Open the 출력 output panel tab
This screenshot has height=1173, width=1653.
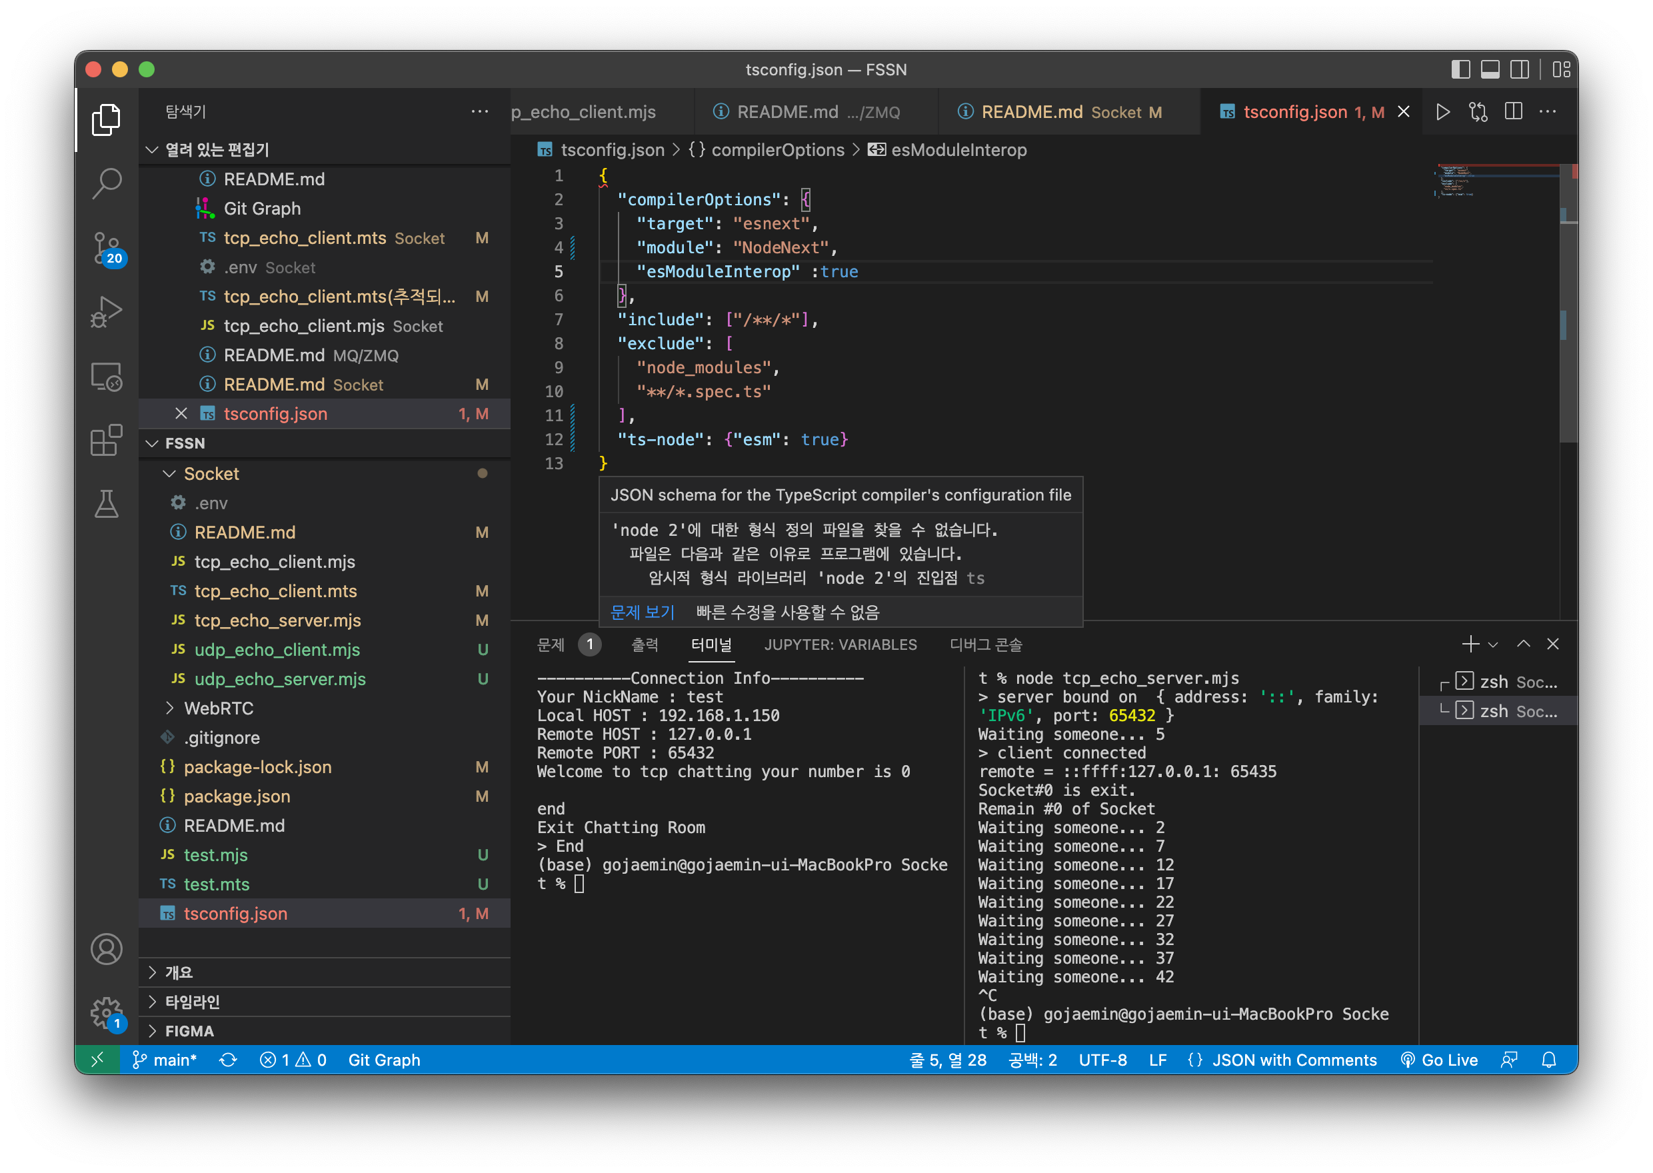pos(645,644)
